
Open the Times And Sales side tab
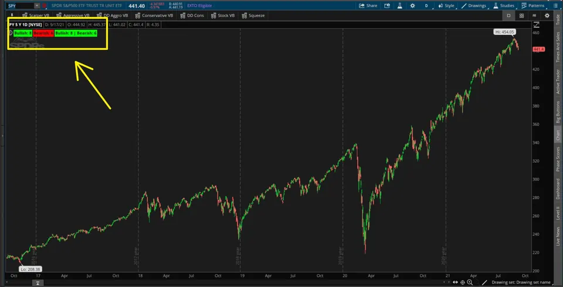coord(558,47)
